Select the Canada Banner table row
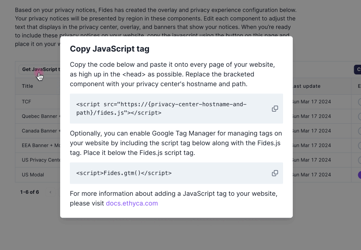 pos(41,131)
